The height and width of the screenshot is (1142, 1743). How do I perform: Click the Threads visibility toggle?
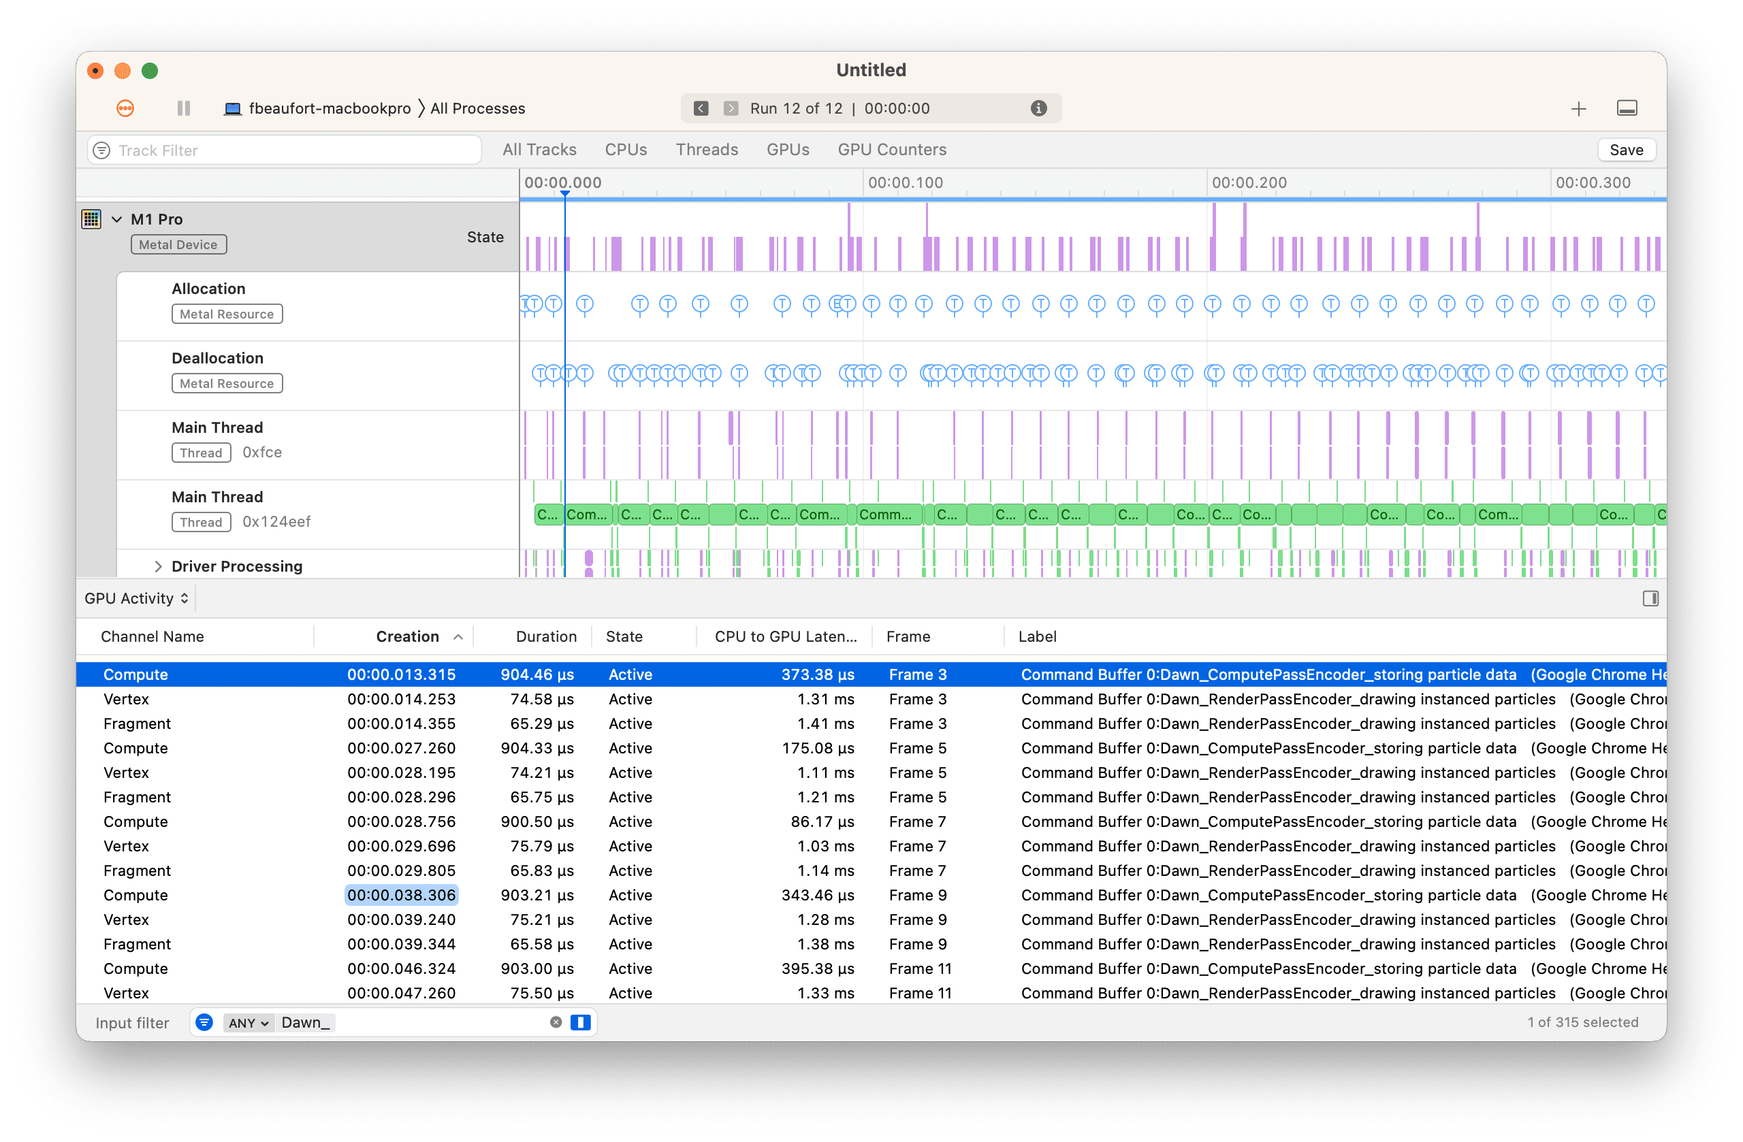[706, 149]
